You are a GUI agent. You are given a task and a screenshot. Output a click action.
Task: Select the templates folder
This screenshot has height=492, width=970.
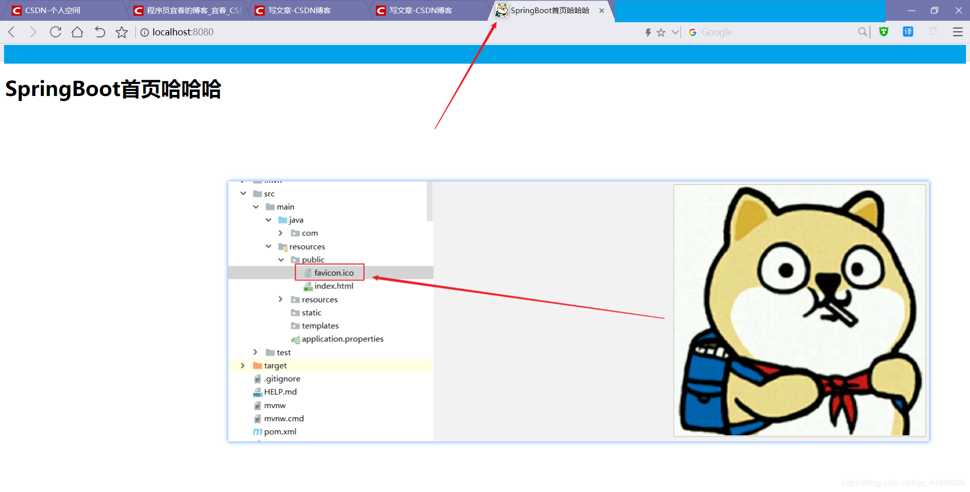315,326
